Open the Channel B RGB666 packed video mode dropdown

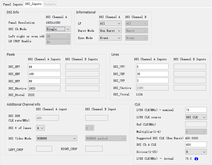tap(106, 138)
